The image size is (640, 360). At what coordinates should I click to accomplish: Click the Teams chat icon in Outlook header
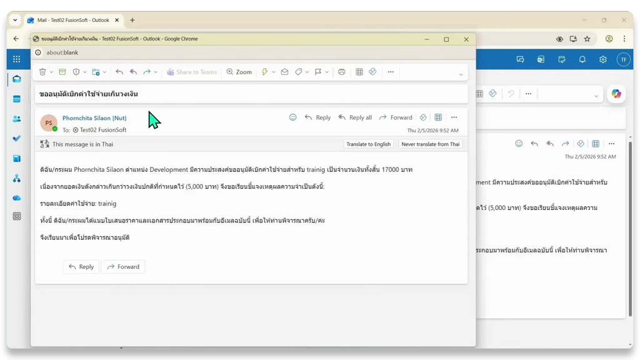[520, 59]
